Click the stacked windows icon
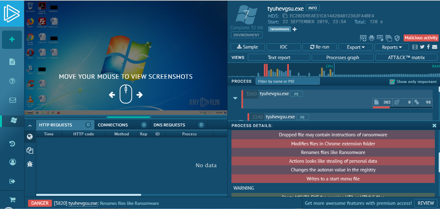This screenshot has height=209, width=440. tap(388, 38)
